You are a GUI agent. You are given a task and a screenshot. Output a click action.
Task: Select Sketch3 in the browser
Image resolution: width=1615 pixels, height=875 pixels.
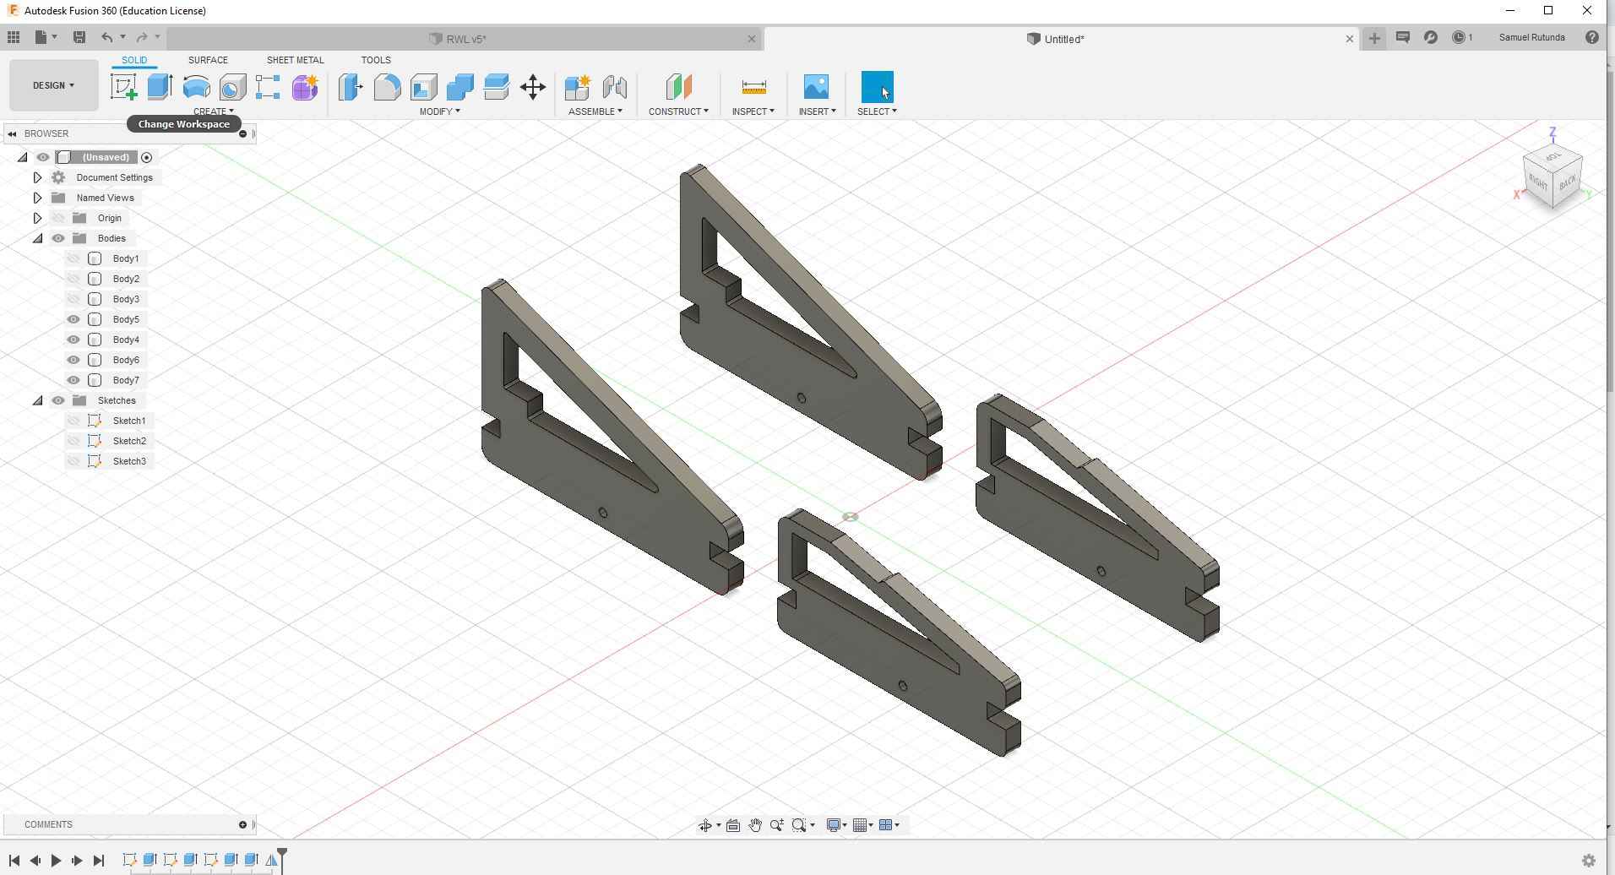[129, 461]
